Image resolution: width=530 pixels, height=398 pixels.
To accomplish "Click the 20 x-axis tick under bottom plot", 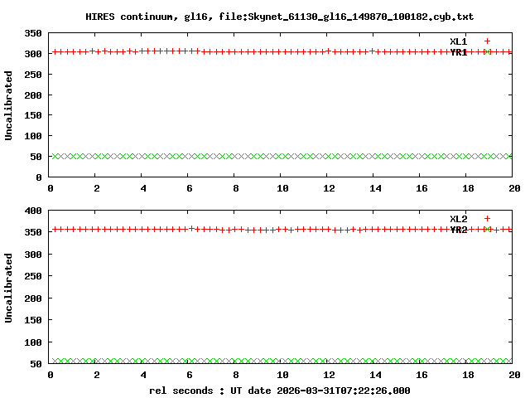I will tap(513, 376).
